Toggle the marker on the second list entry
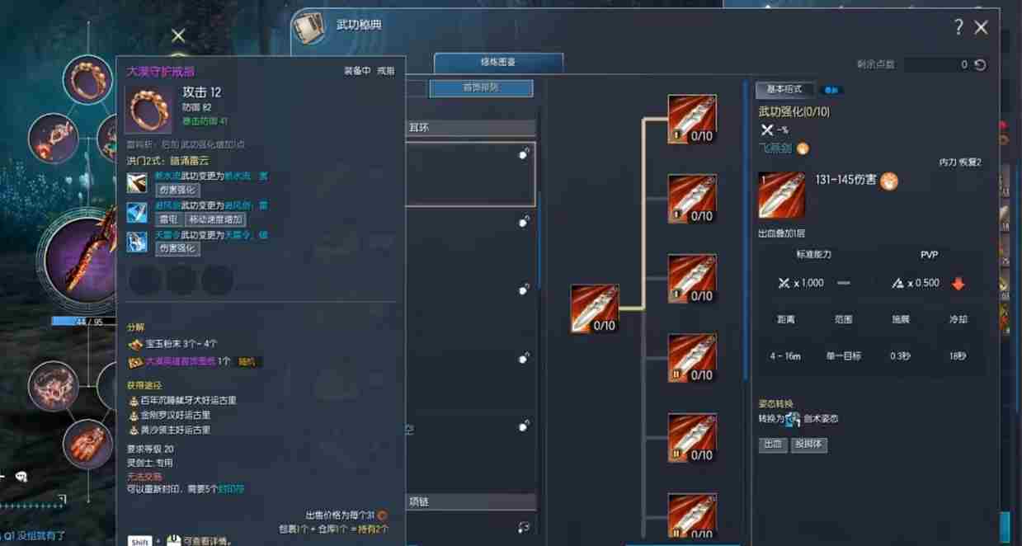 tap(524, 221)
